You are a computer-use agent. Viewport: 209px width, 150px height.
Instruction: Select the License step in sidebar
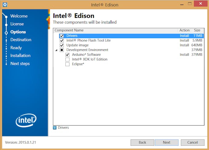(x=17, y=24)
